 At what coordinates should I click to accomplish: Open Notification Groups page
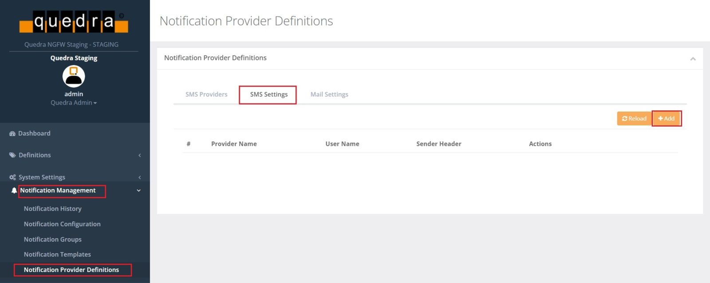pos(53,240)
